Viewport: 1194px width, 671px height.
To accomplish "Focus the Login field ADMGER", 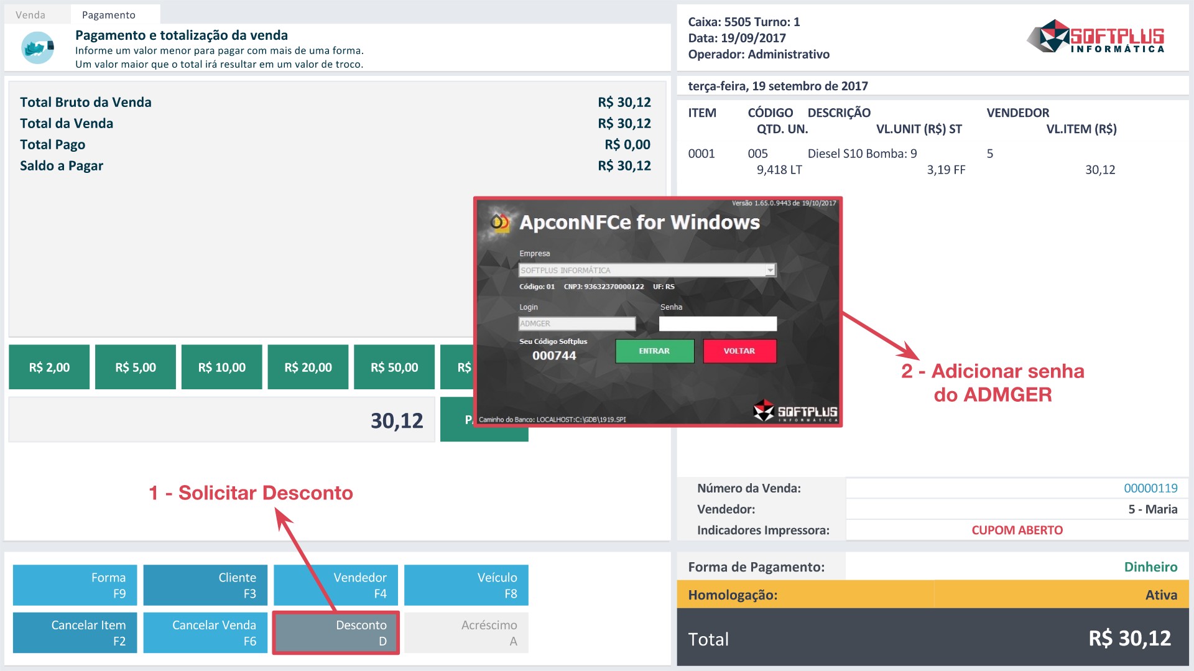I will pos(577,324).
